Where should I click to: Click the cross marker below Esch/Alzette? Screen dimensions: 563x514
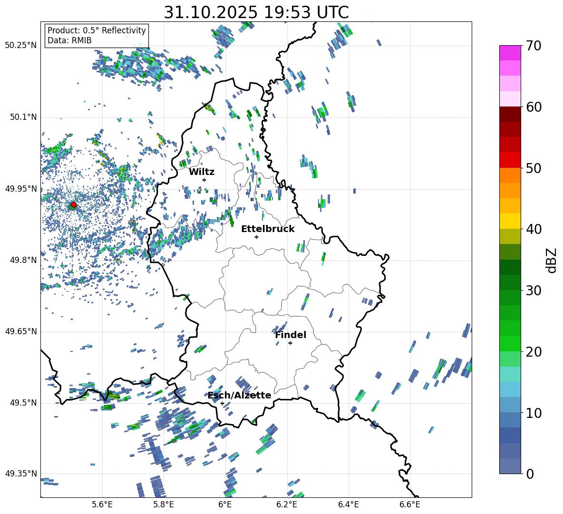click(x=222, y=403)
